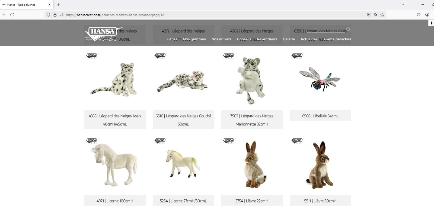This screenshot has width=434, height=210.
Task: Open the Revendeurs menu item
Action: 267,39
